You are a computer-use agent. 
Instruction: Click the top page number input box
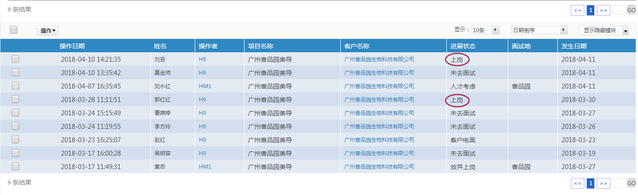(619, 10)
